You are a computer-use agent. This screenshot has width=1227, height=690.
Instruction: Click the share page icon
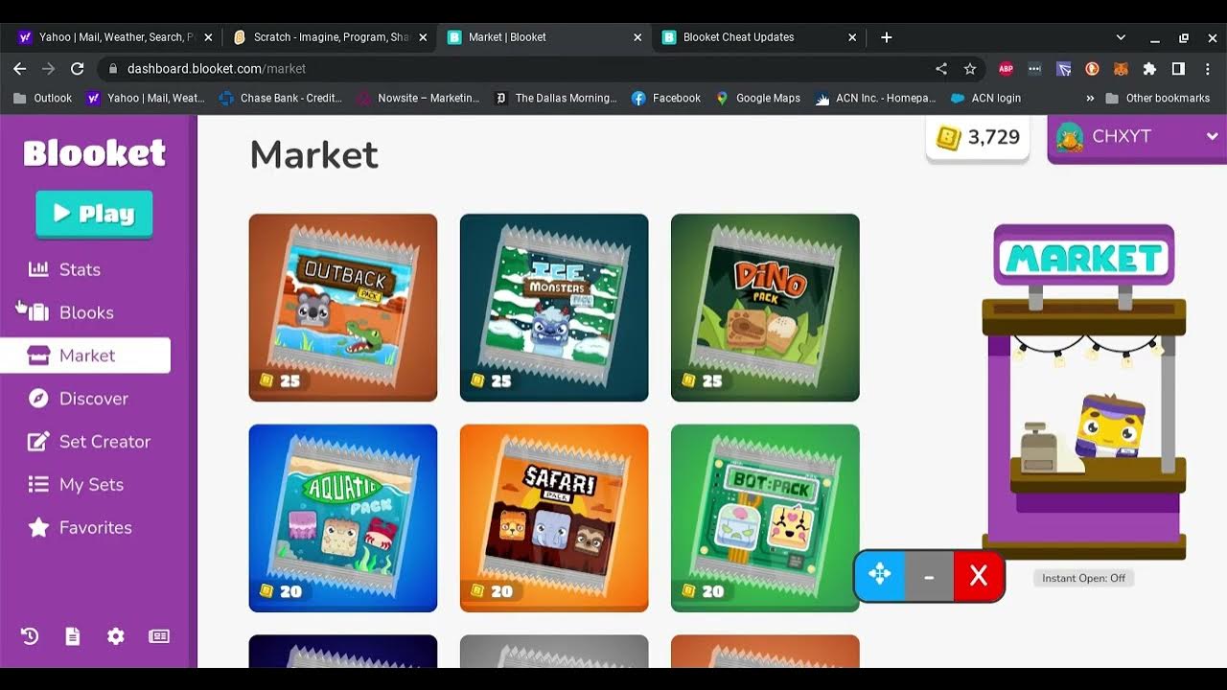pyautogui.click(x=941, y=69)
